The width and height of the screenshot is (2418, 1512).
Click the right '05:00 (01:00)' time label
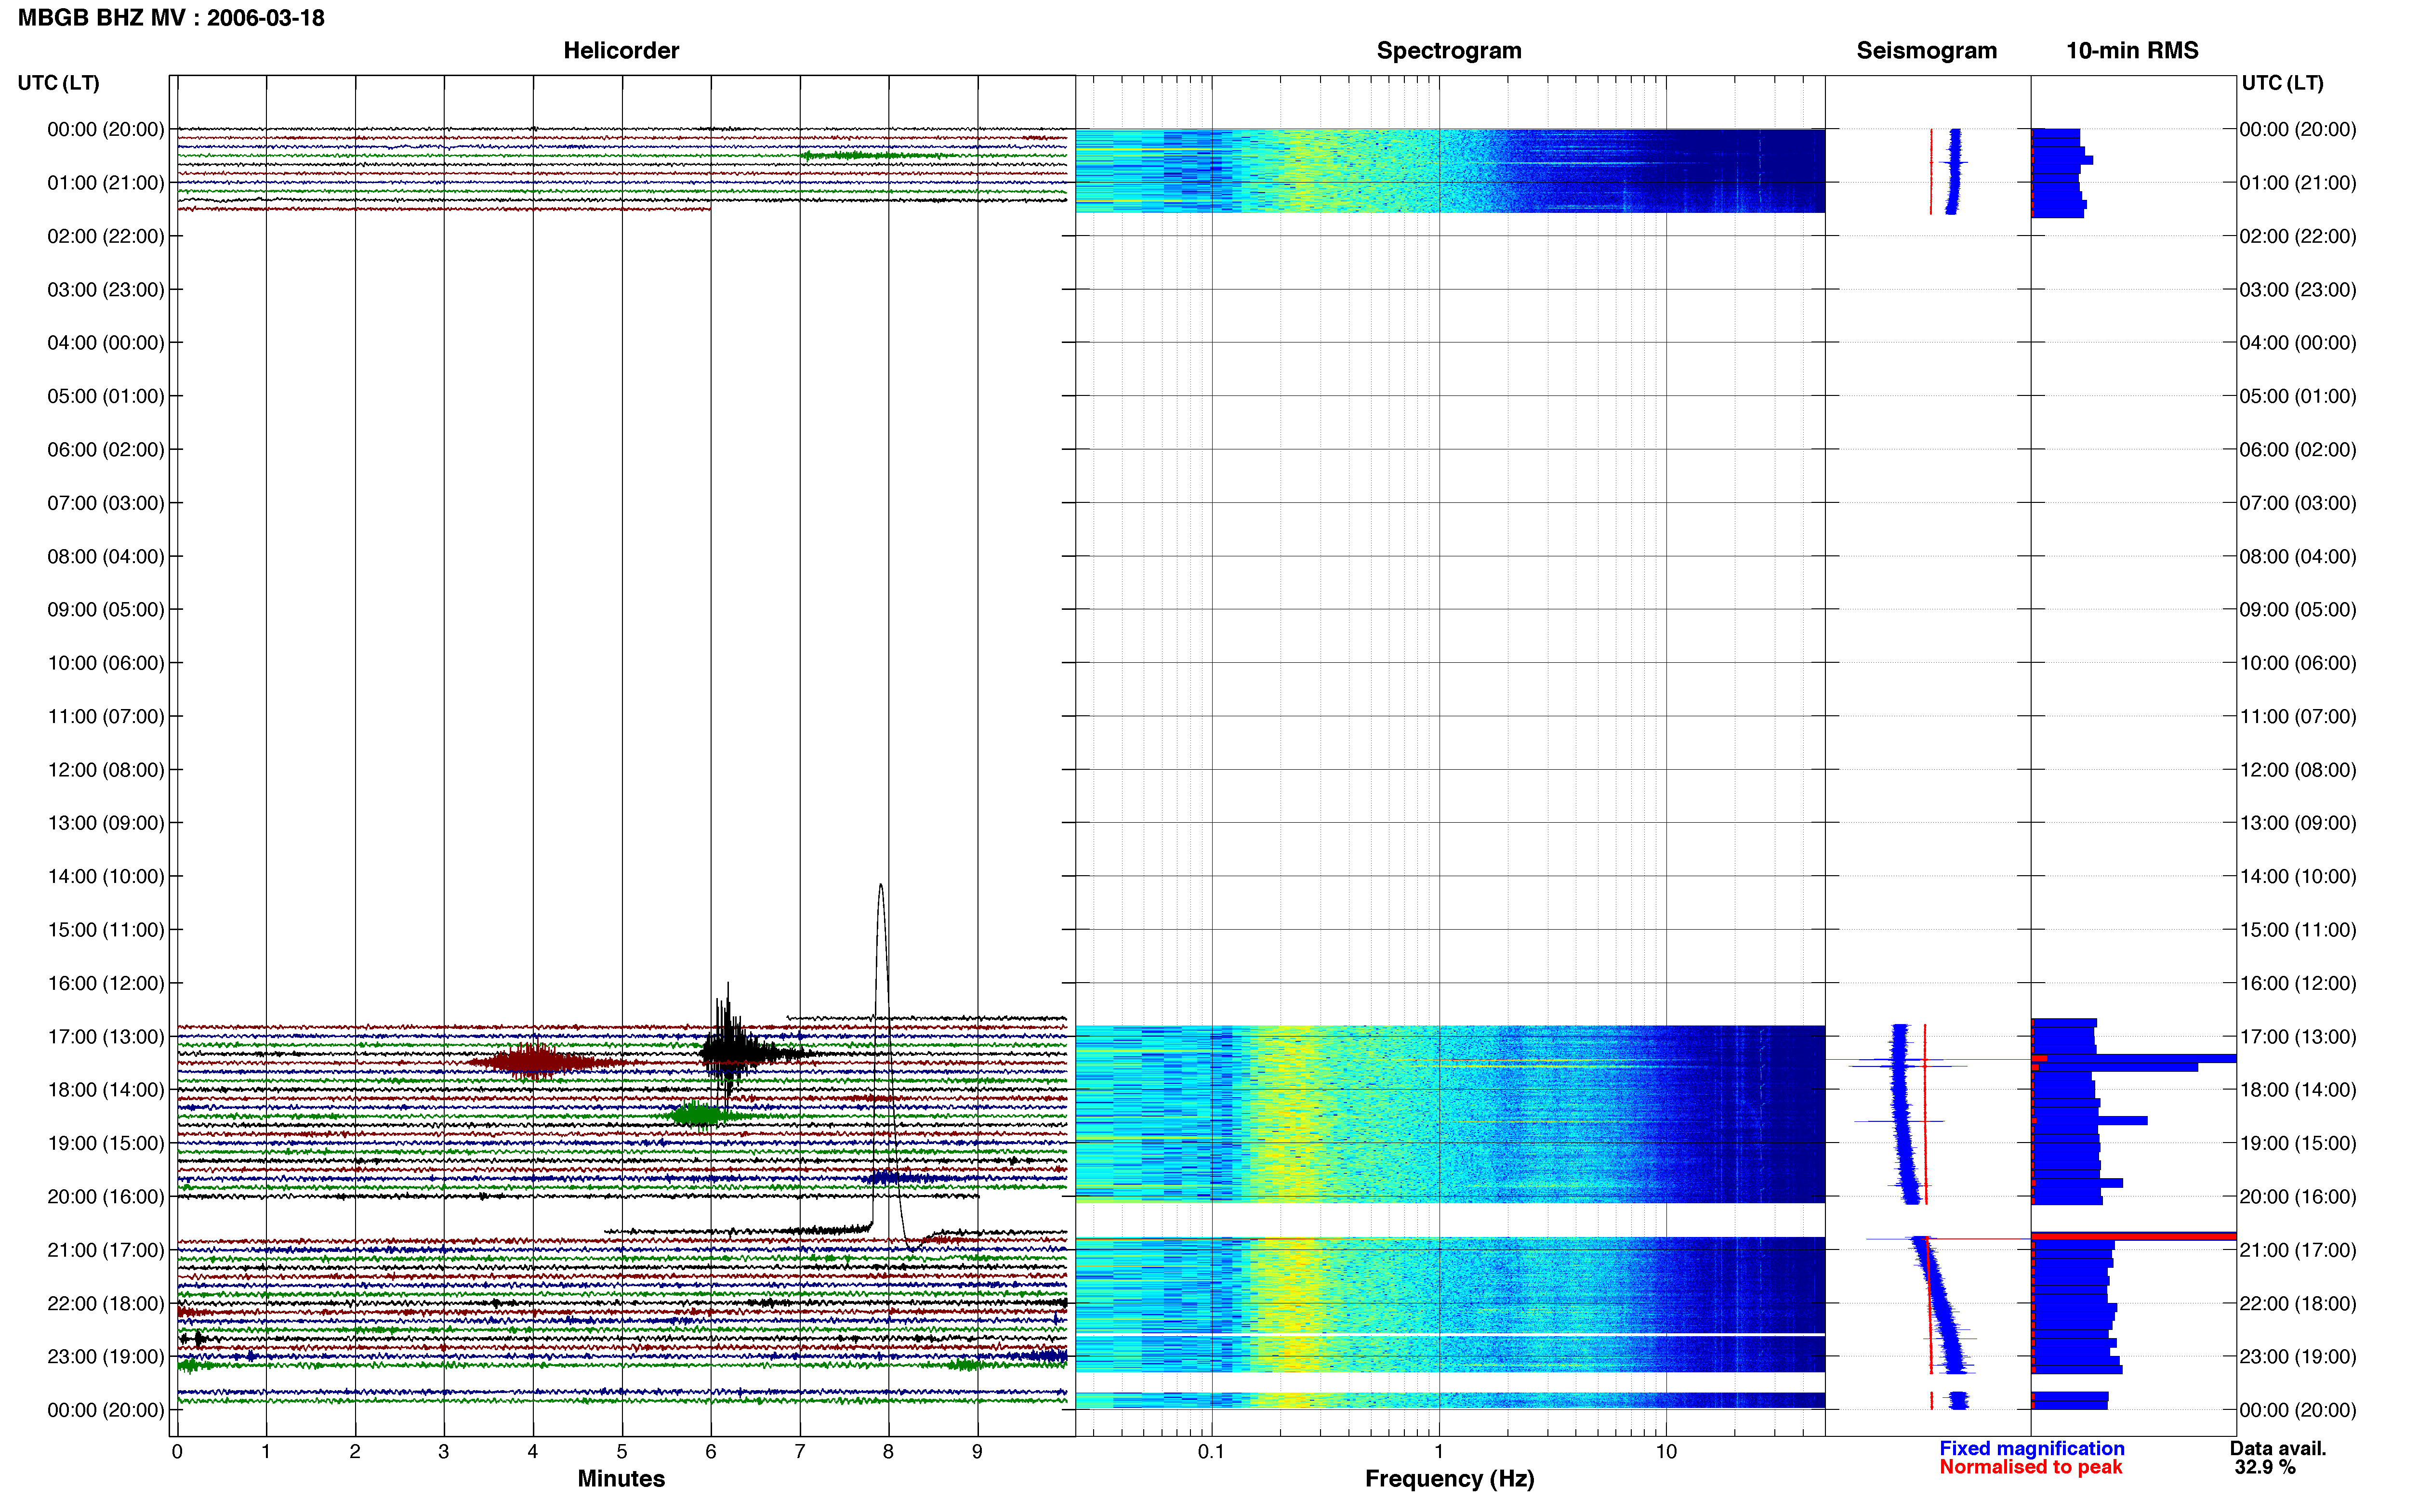[2298, 396]
